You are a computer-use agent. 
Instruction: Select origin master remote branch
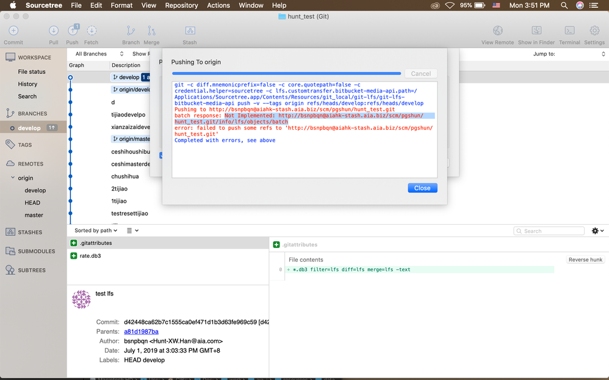[34, 215]
